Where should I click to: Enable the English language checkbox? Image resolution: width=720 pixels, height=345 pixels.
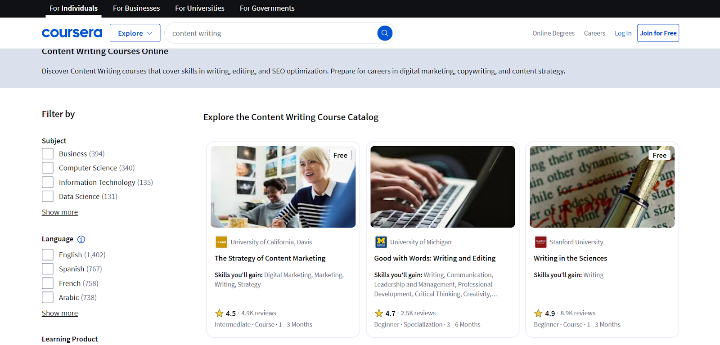48,255
